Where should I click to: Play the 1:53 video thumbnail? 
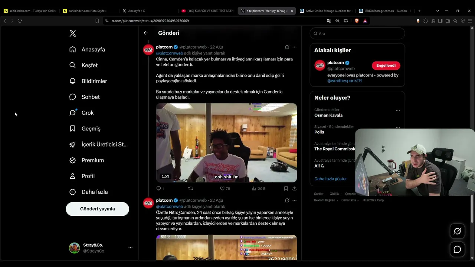pos(226,143)
